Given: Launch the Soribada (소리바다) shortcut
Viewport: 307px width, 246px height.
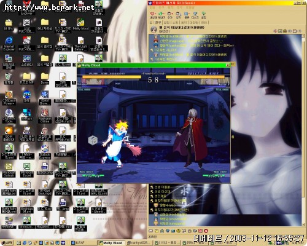Looking at the screenshot, I should click(26, 61).
